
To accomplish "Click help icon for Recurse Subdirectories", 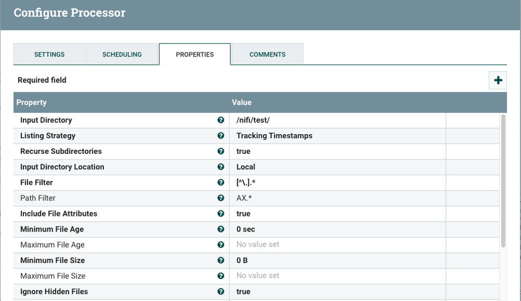I will click(x=221, y=151).
